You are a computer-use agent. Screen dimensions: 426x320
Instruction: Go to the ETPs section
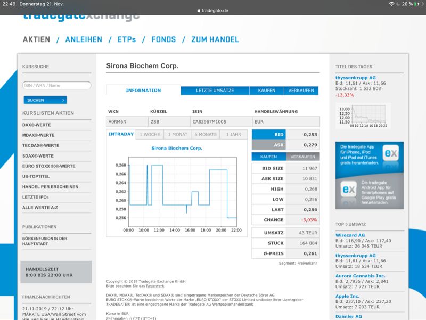(127, 39)
